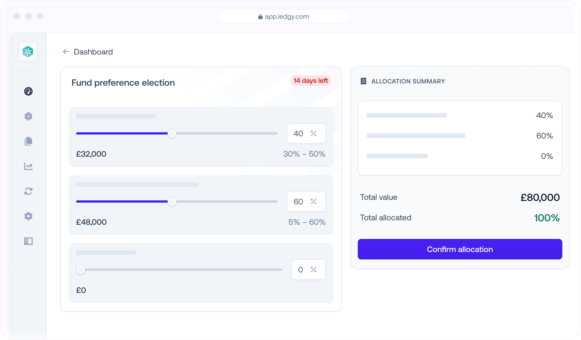
Task: Open the atom-shaped sidebar icon
Action: pos(28,116)
